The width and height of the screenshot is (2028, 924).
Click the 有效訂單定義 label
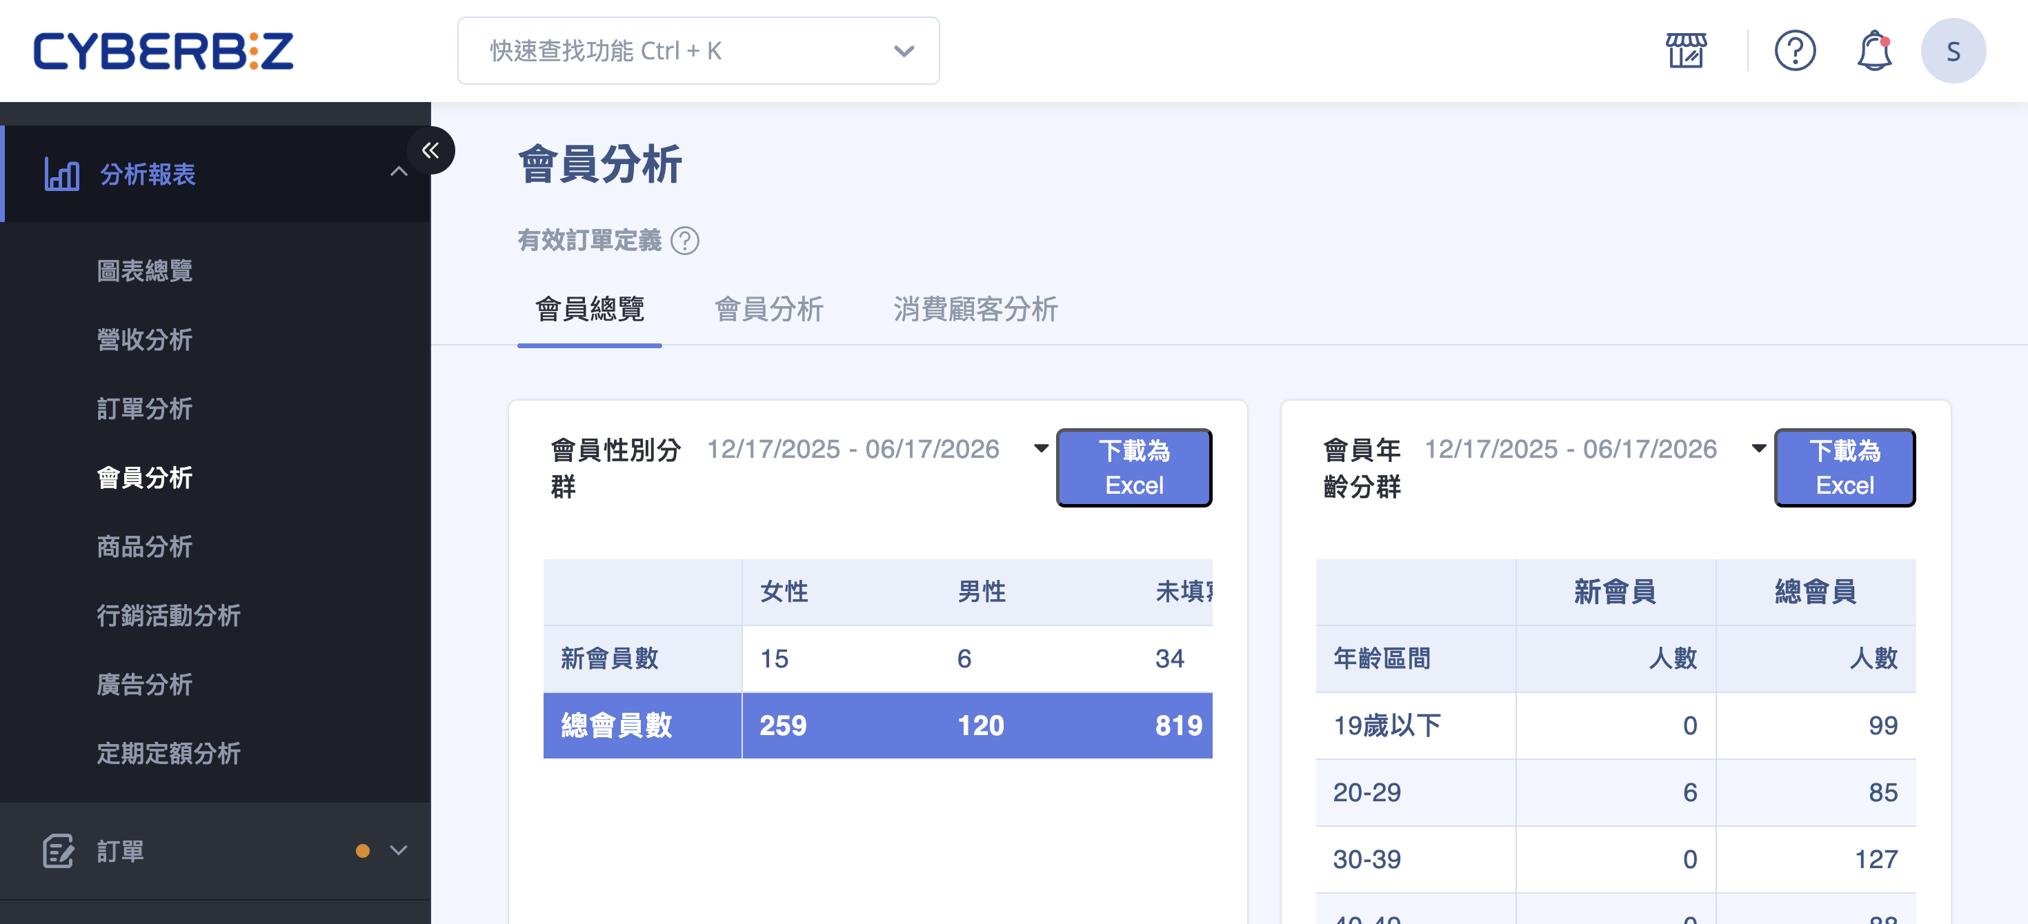pyautogui.click(x=590, y=240)
